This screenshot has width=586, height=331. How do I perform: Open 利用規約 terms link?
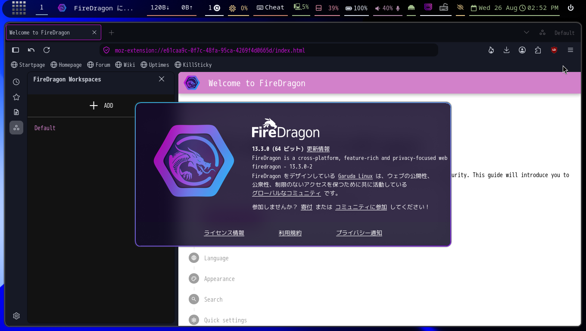(x=290, y=233)
